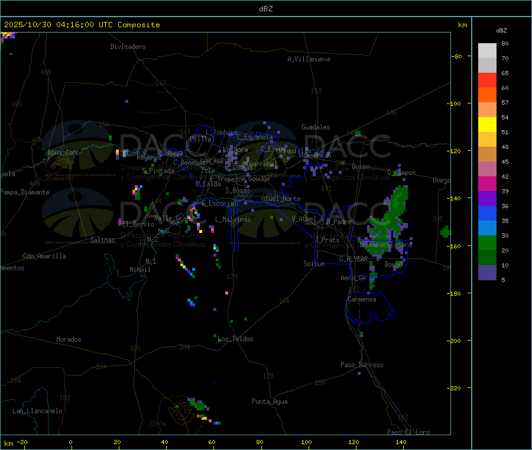Image resolution: width=532 pixels, height=450 pixels.
Task: Click the Guadales location label
Action: 316,127
